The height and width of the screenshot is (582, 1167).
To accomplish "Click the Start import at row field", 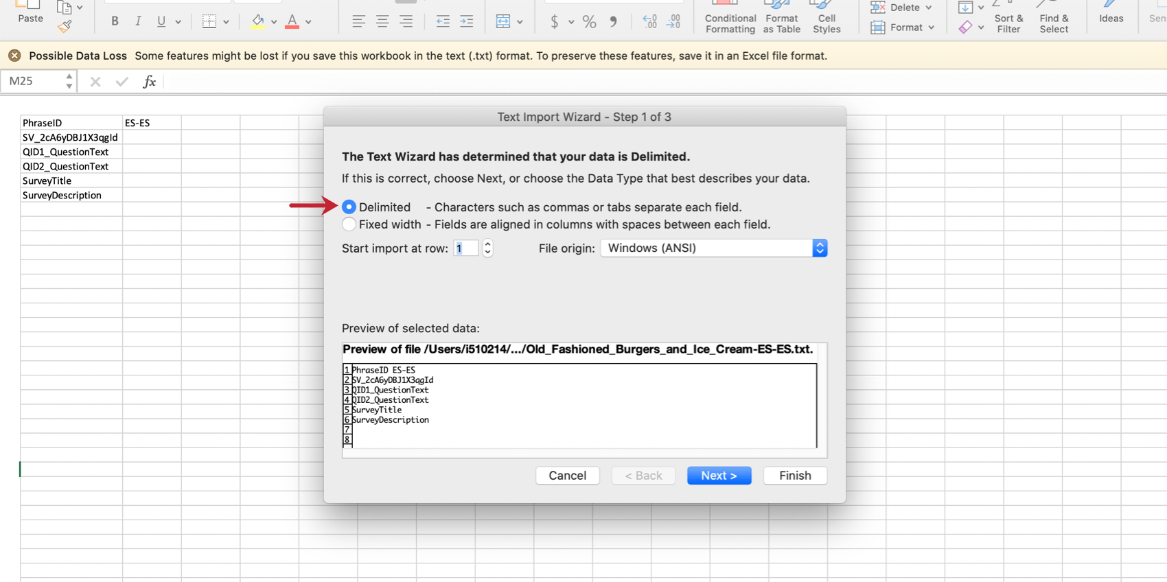I will tap(465, 248).
